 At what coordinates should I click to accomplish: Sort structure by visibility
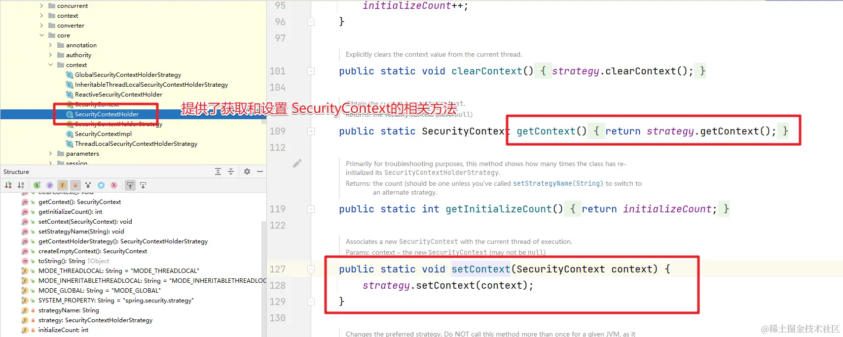pos(8,185)
